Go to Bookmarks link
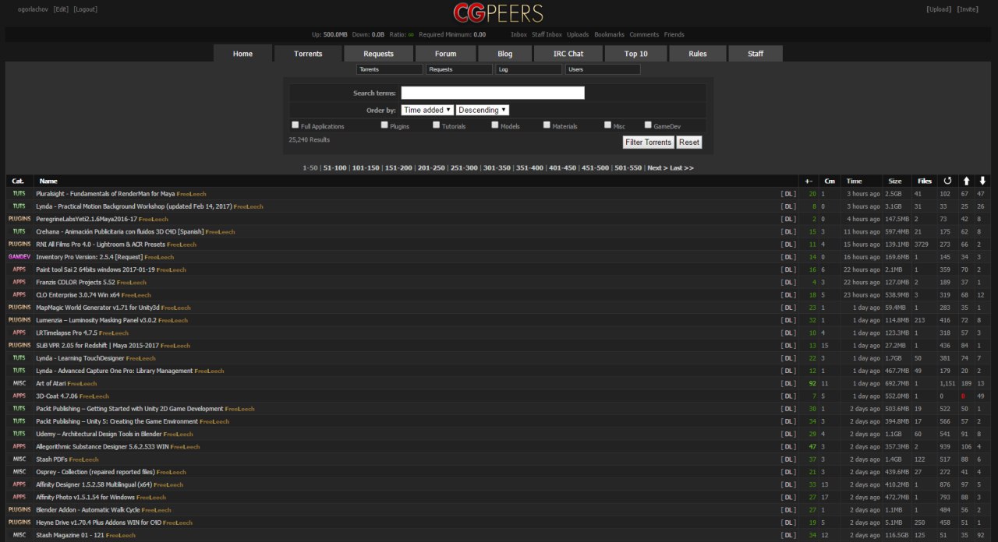 coord(609,34)
